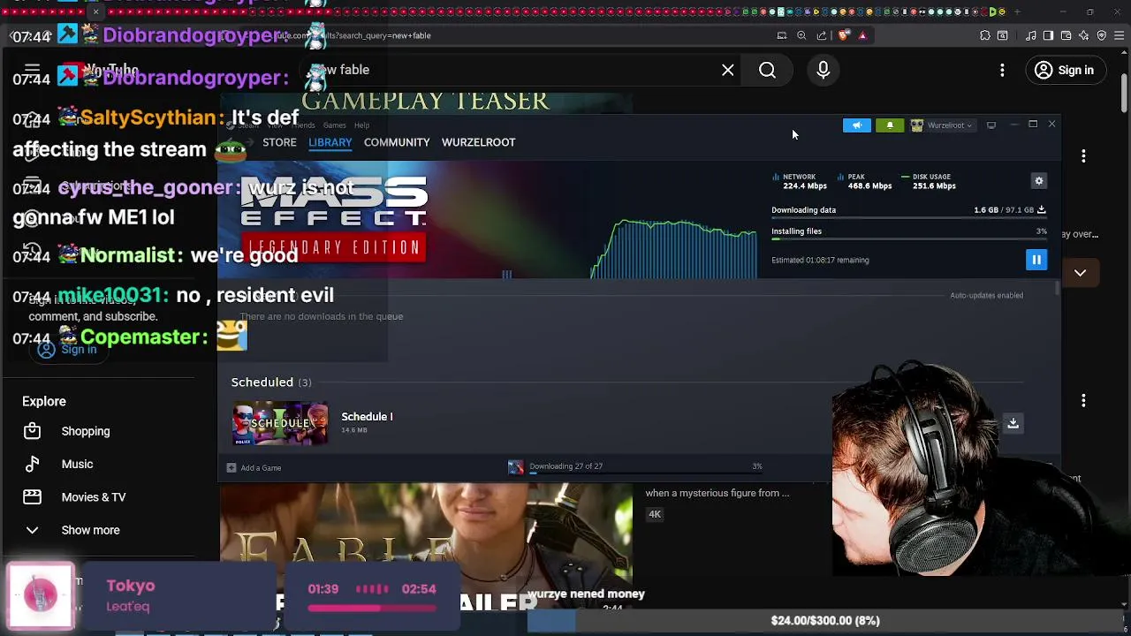Open browser AI sparkle assistant icon
The width and height of the screenshot is (1131, 636).
(1083, 35)
